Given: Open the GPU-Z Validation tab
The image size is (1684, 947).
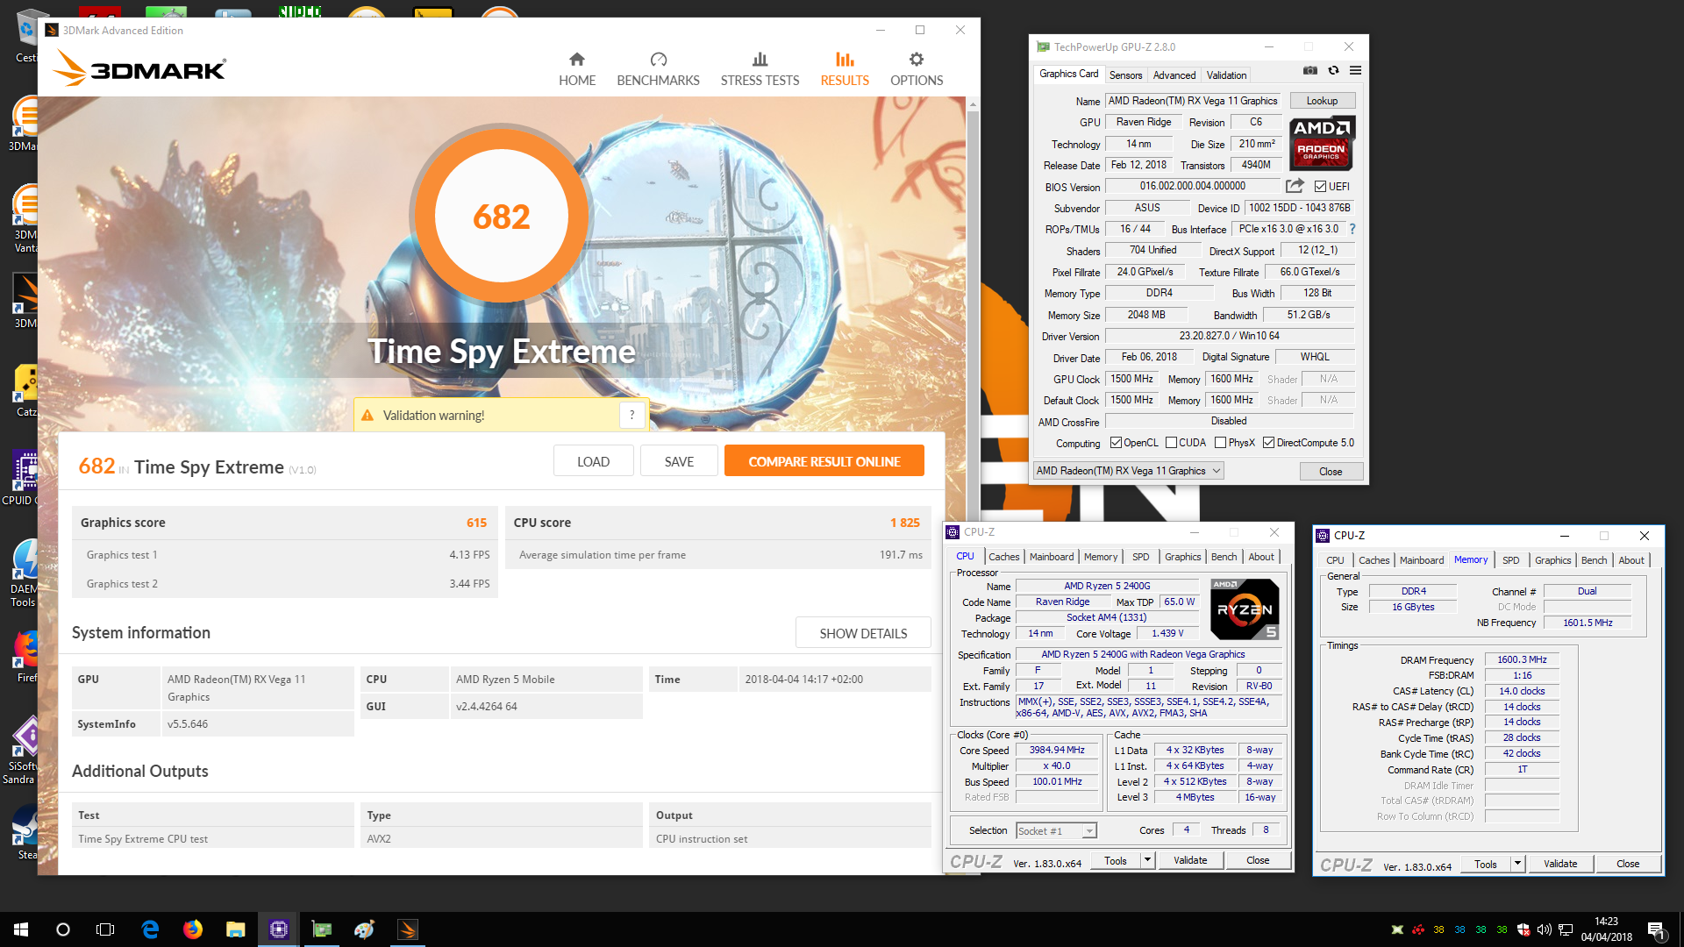Looking at the screenshot, I should pos(1226,75).
